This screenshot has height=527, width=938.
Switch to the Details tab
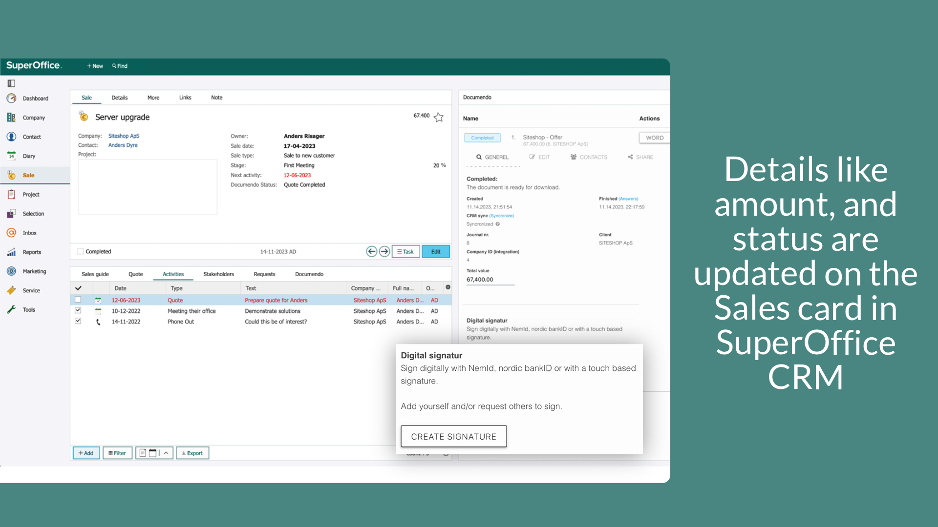tap(120, 98)
